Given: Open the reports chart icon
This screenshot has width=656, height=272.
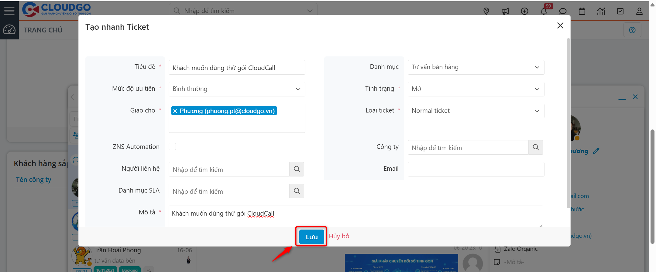Looking at the screenshot, I should tap(601, 11).
